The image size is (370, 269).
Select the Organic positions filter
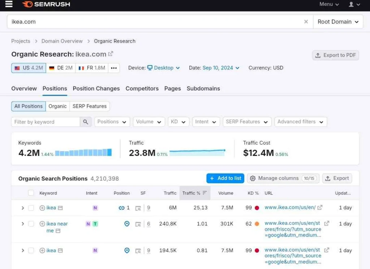(x=57, y=106)
